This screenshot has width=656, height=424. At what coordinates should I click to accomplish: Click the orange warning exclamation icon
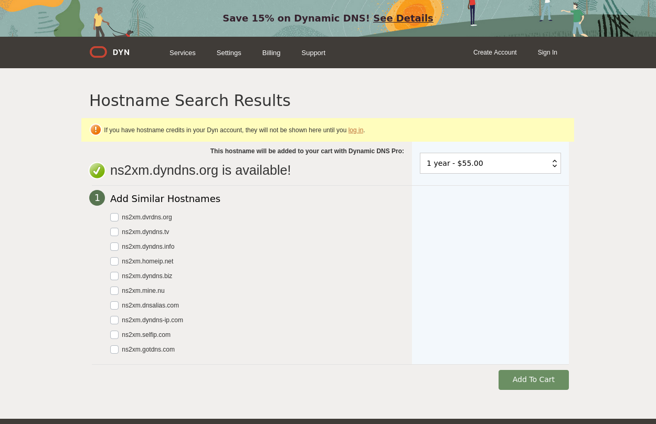click(96, 130)
